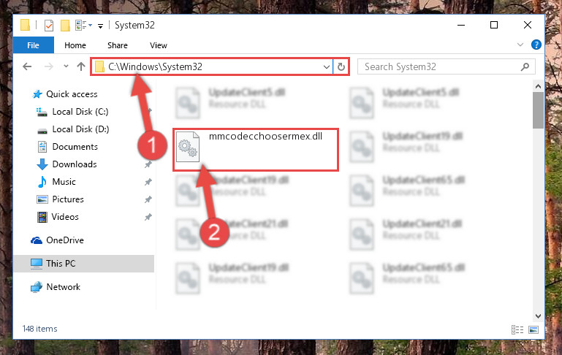Screen dimensions: 562x355
Task: Switch to the View ribbon tab
Action: 159,45
